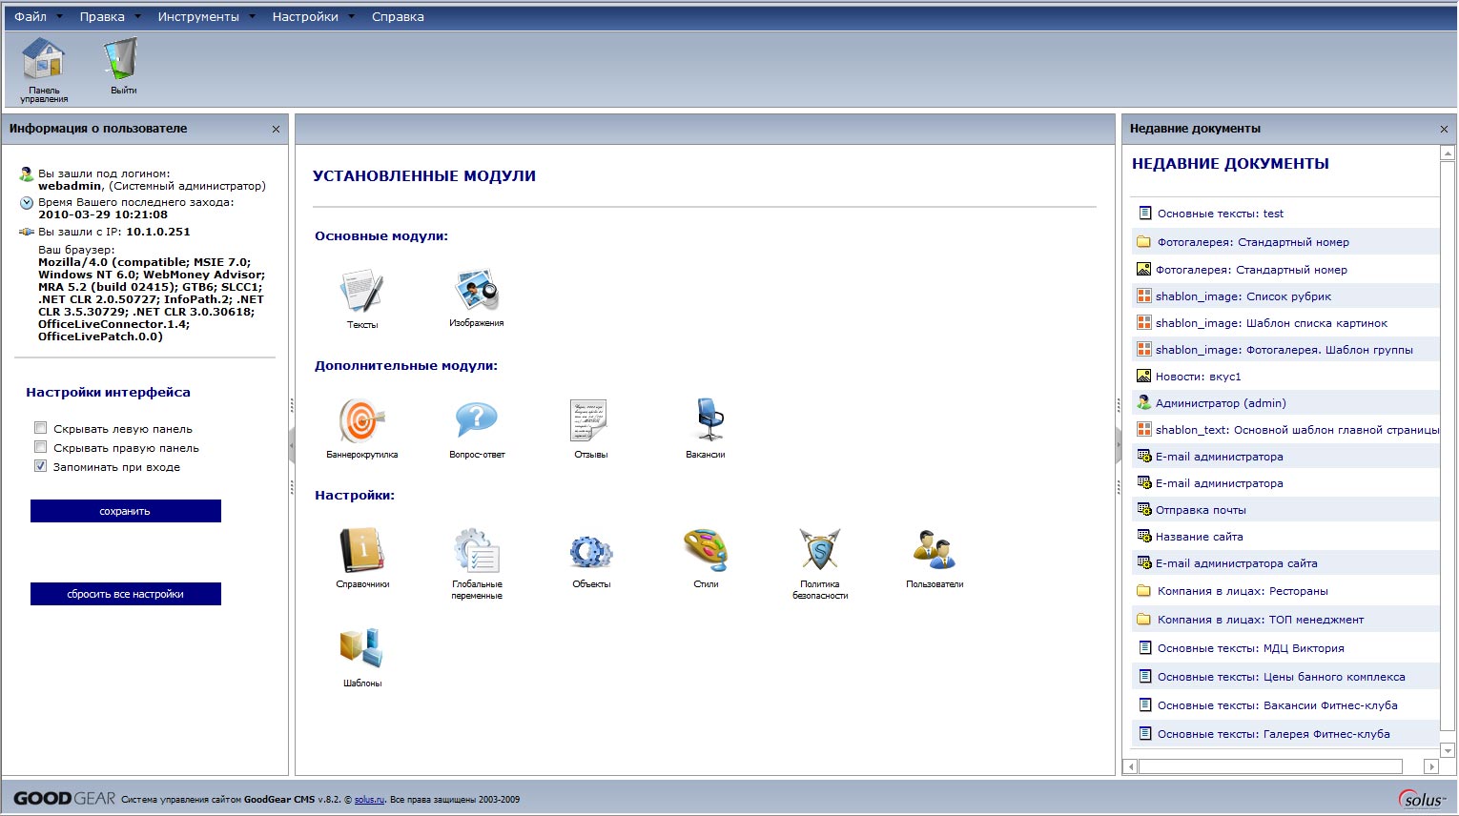Click the horizontal scrollbar left arrow

(1132, 766)
